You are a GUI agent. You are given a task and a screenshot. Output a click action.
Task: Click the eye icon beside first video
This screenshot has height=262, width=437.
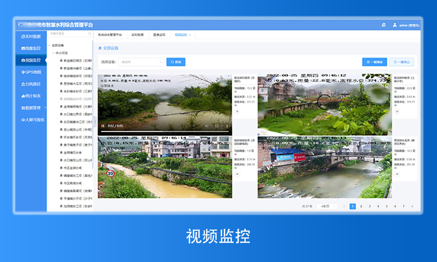coord(237,111)
